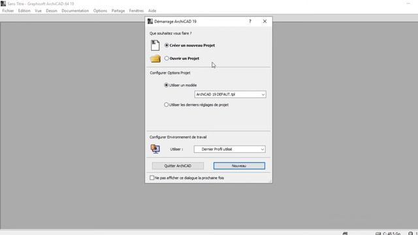Click the Que souhaitez vous faire ? heading
Screen dimensions: 418x235
pyautogui.click(x=170, y=33)
